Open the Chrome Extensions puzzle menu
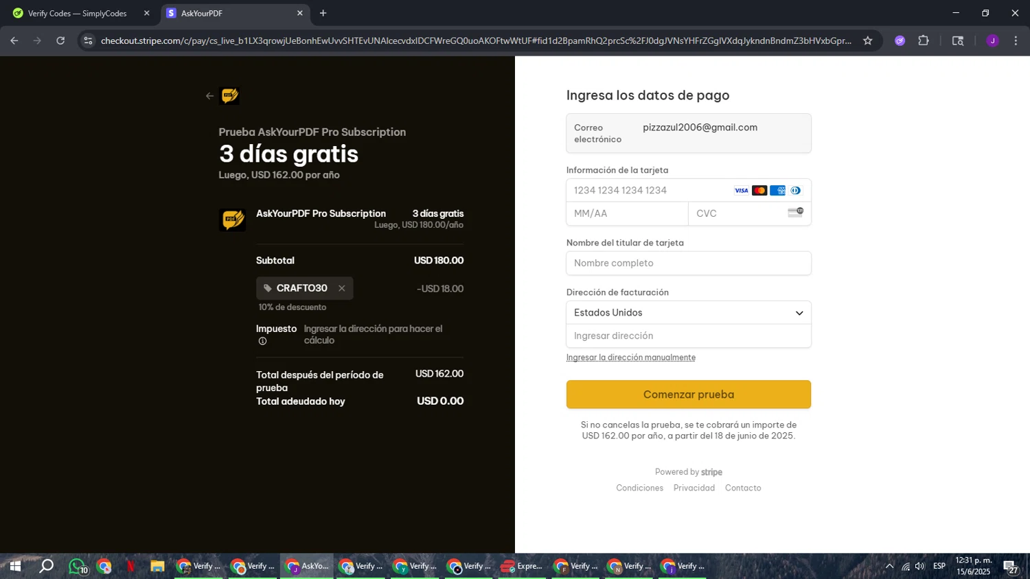Screen dimensions: 1030x579 924,40
